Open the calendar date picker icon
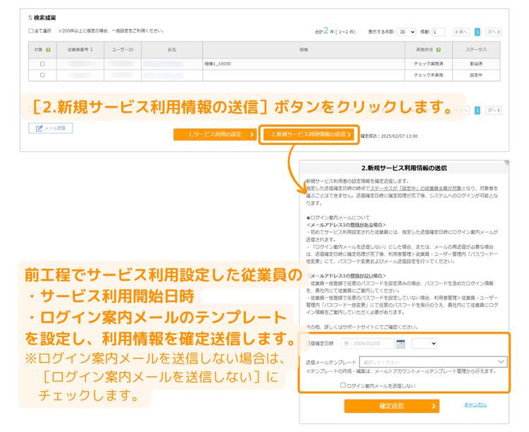Screen dimensions: 529x432 [x=400, y=344]
